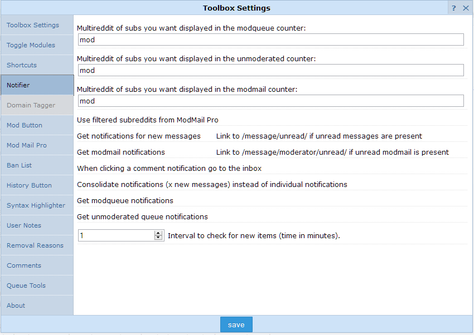This screenshot has height=335, width=474.
Task: Open the Domain Tagger settings
Action: pos(30,105)
